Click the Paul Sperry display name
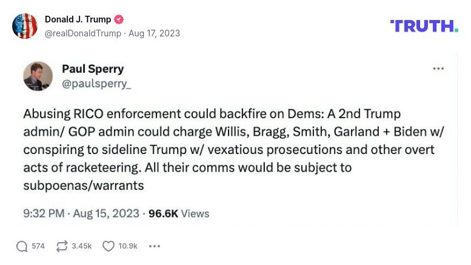 click(x=93, y=69)
